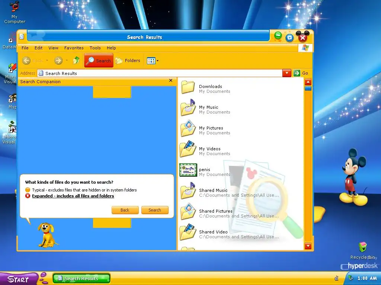The image size is (381, 285).
Task: Select the Downloads folder icon
Action: [x=188, y=88]
